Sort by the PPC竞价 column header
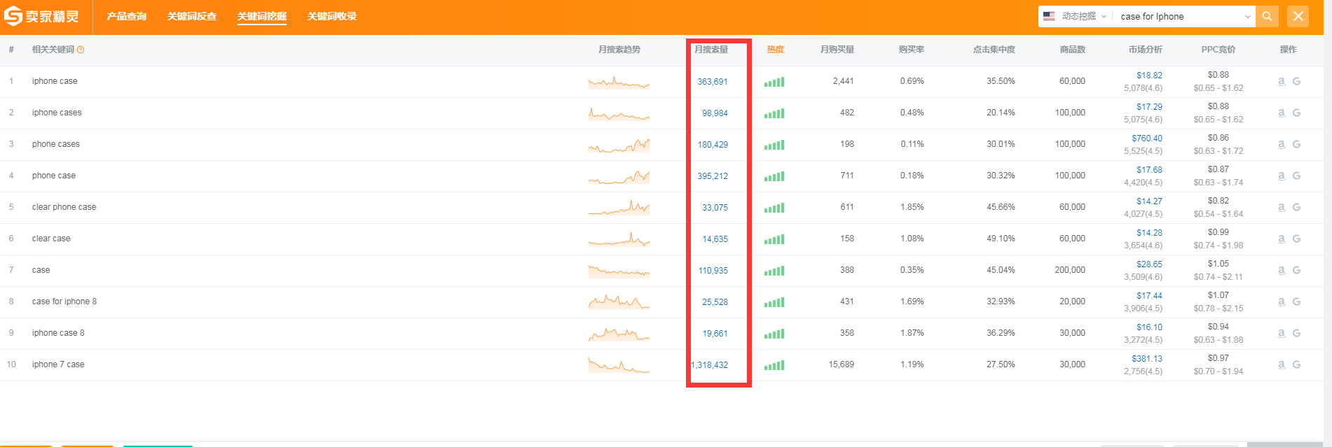 click(1218, 50)
